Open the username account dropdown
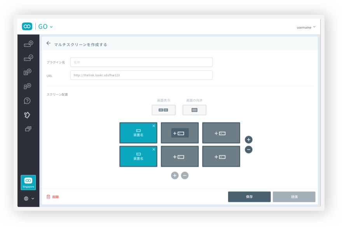 point(306,27)
